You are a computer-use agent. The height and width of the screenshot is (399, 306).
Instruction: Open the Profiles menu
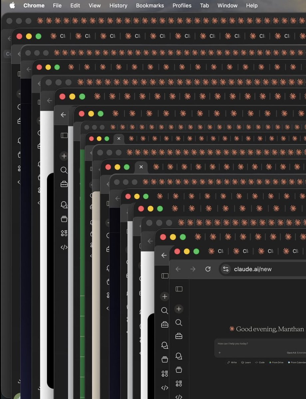point(182,5)
